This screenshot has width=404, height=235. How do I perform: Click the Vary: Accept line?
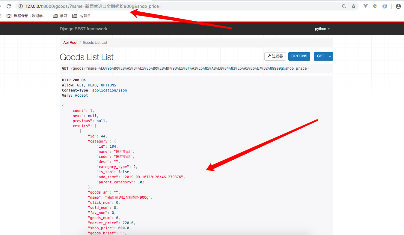click(75, 95)
